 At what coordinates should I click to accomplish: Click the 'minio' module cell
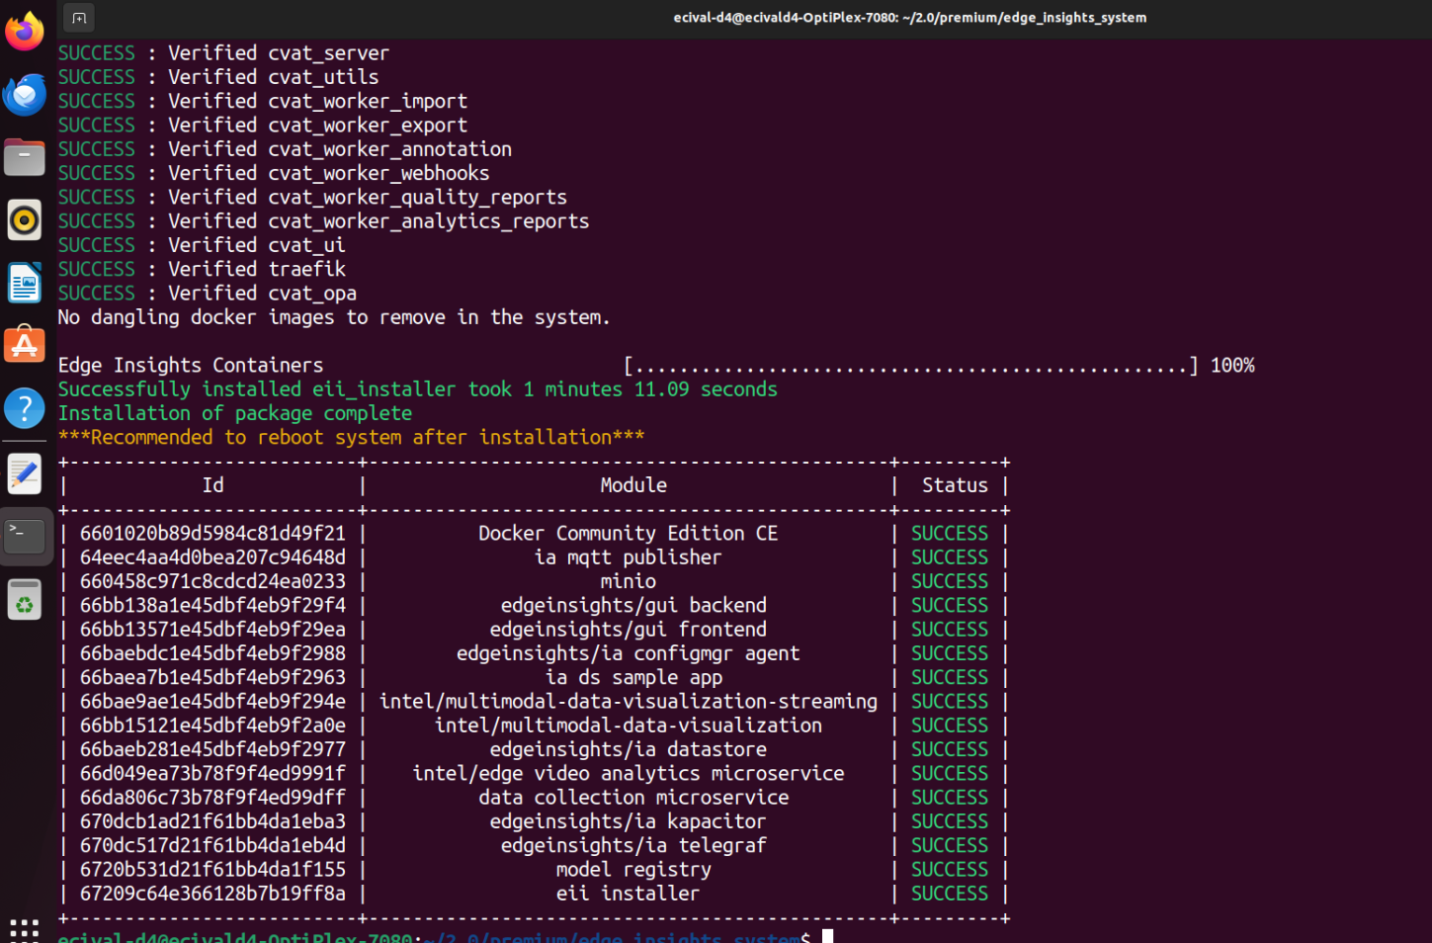tap(628, 581)
